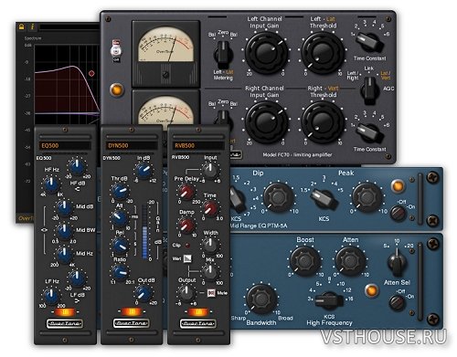Click the OverTone logo on DYN500

click(x=132, y=323)
